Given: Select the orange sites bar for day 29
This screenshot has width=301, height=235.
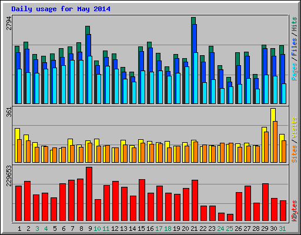Looking at the screenshot, I should pyautogui.click(x=266, y=147).
